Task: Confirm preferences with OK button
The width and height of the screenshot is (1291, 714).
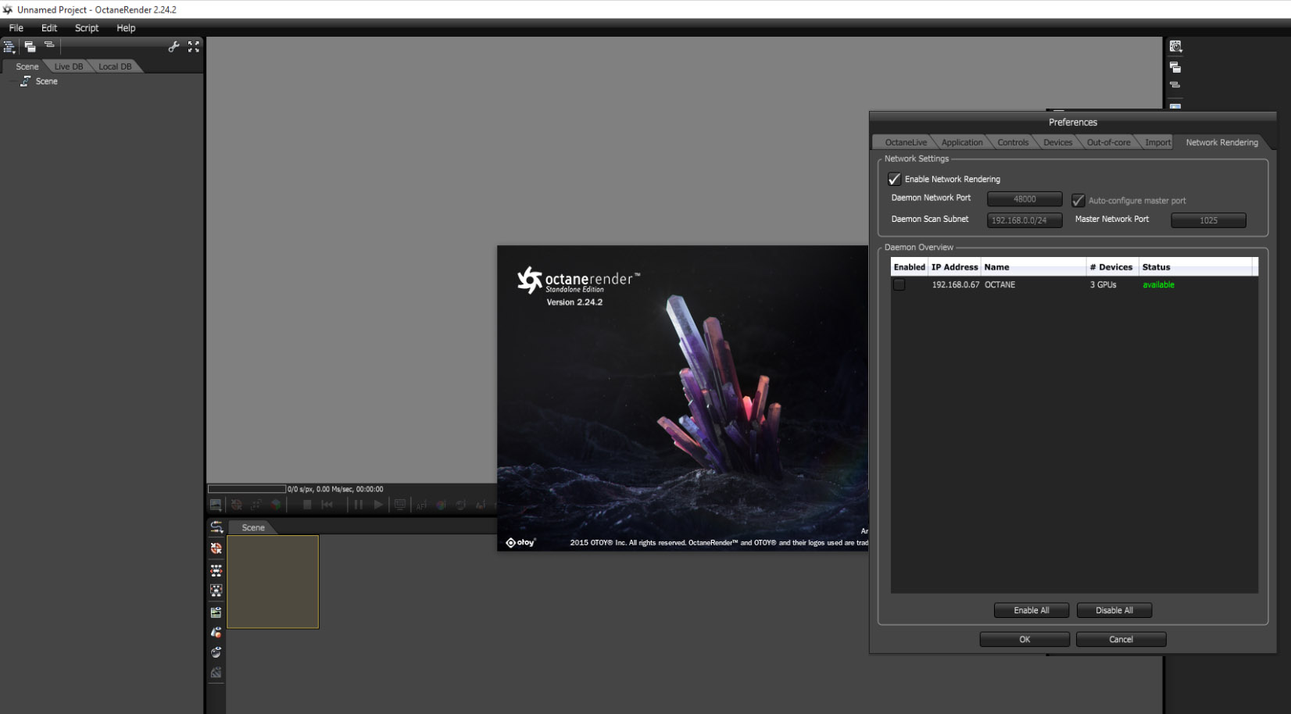Action: 1025,639
